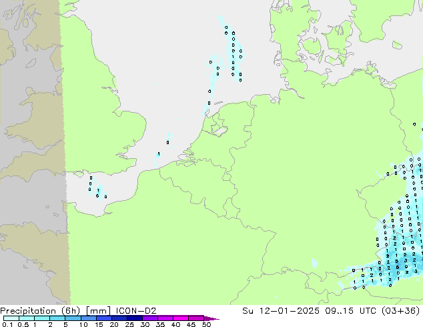Click the '0.1' legend scale value

click(7, 324)
